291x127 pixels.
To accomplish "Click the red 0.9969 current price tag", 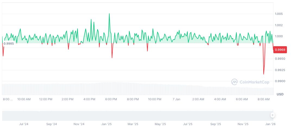I will pos(280,49).
